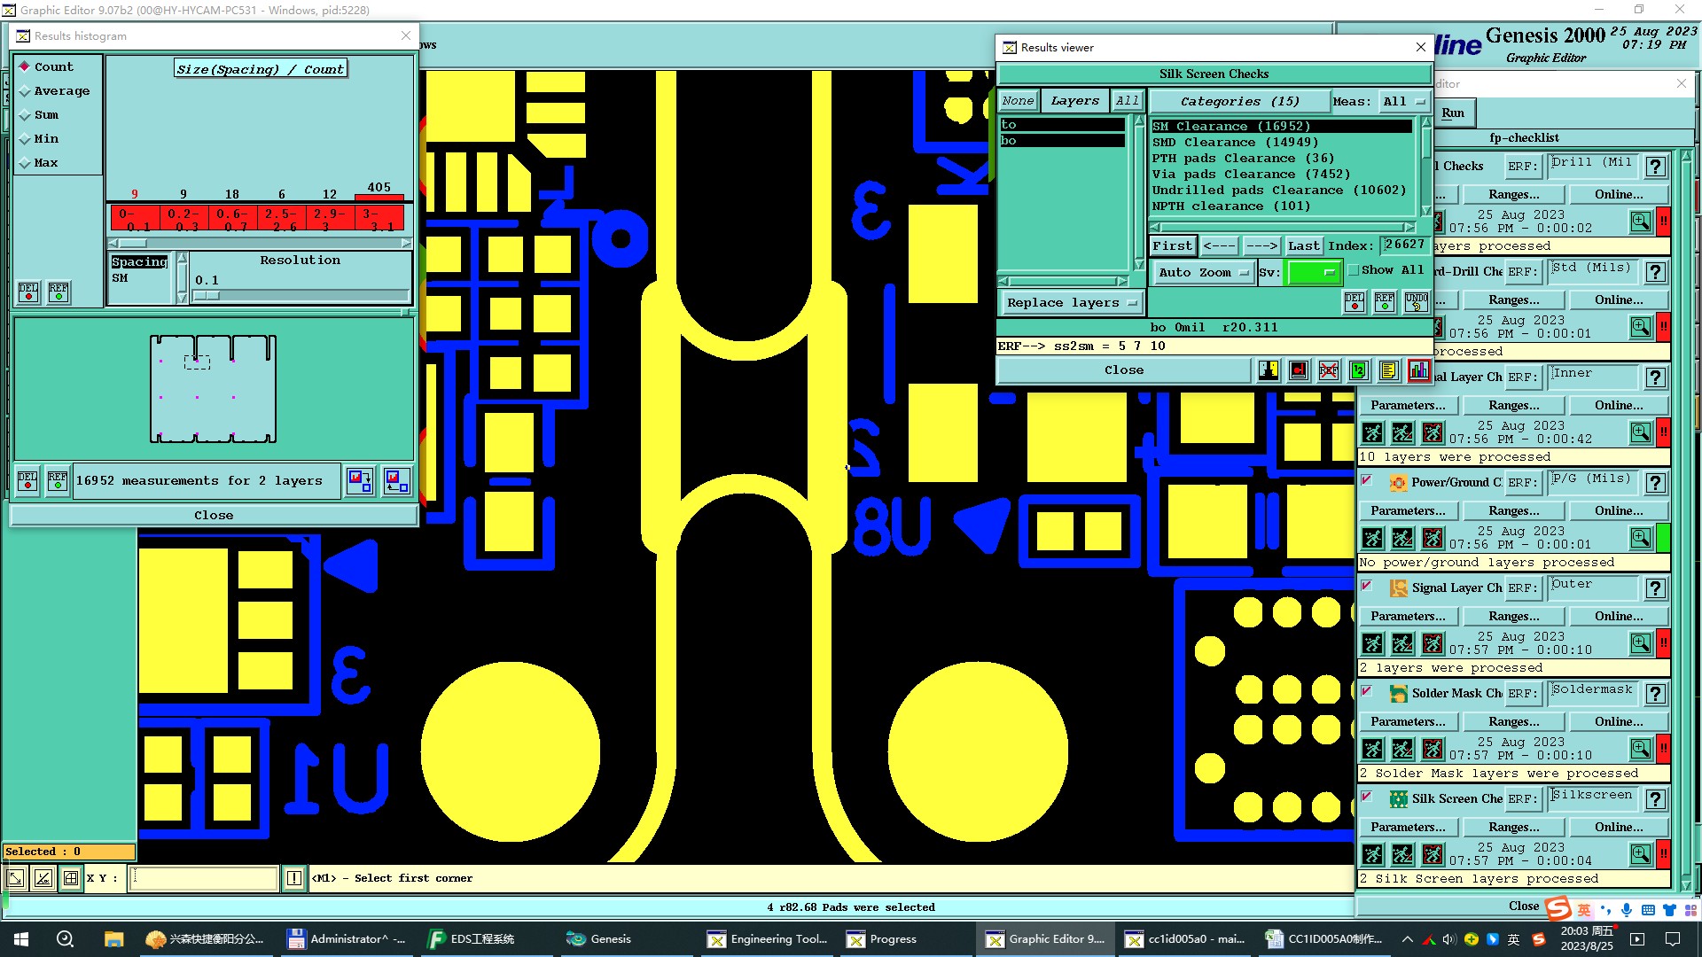This screenshot has width=1702, height=957.
Task: Click help question mark beside Soldermask ERF
Action: click(1654, 694)
